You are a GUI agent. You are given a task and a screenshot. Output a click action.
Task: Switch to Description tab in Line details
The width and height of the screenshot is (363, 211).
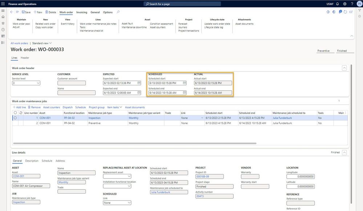32,161
